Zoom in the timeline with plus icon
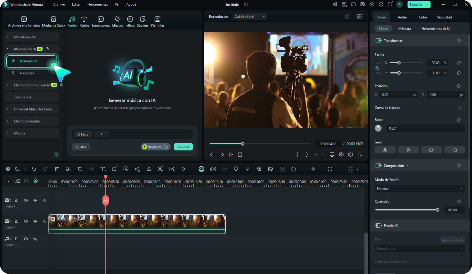Viewport: 472px width, 274px height. (x=330, y=169)
